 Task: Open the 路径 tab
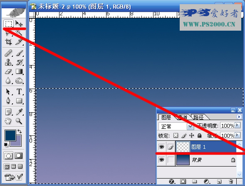click(198, 117)
